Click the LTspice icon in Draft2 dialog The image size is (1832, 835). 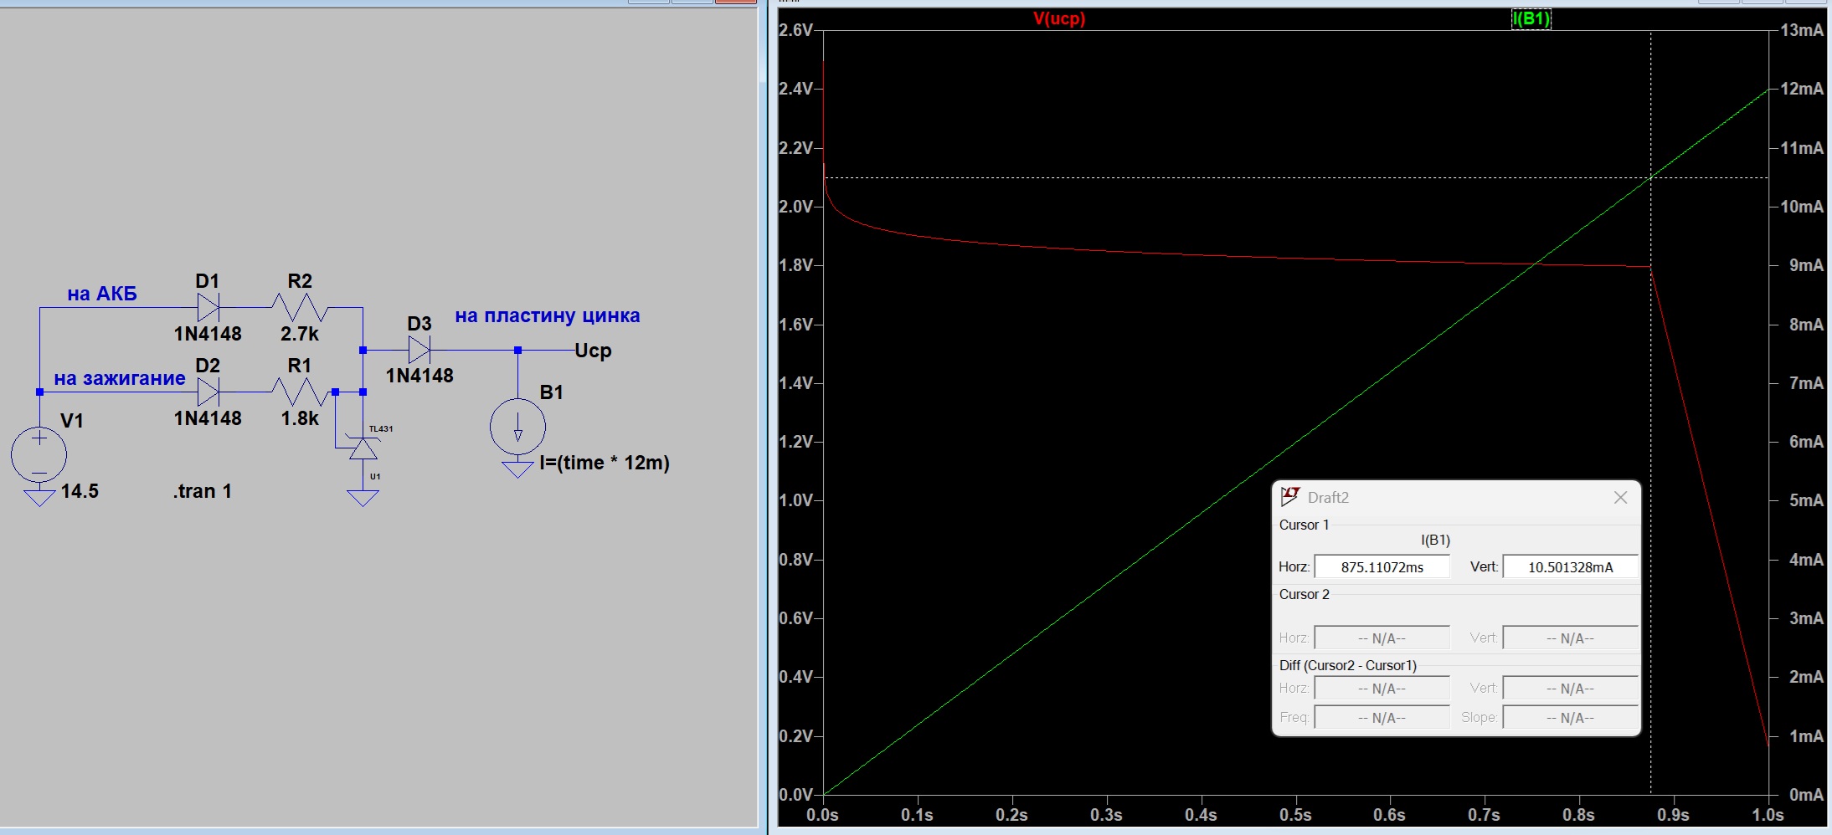click(1290, 497)
